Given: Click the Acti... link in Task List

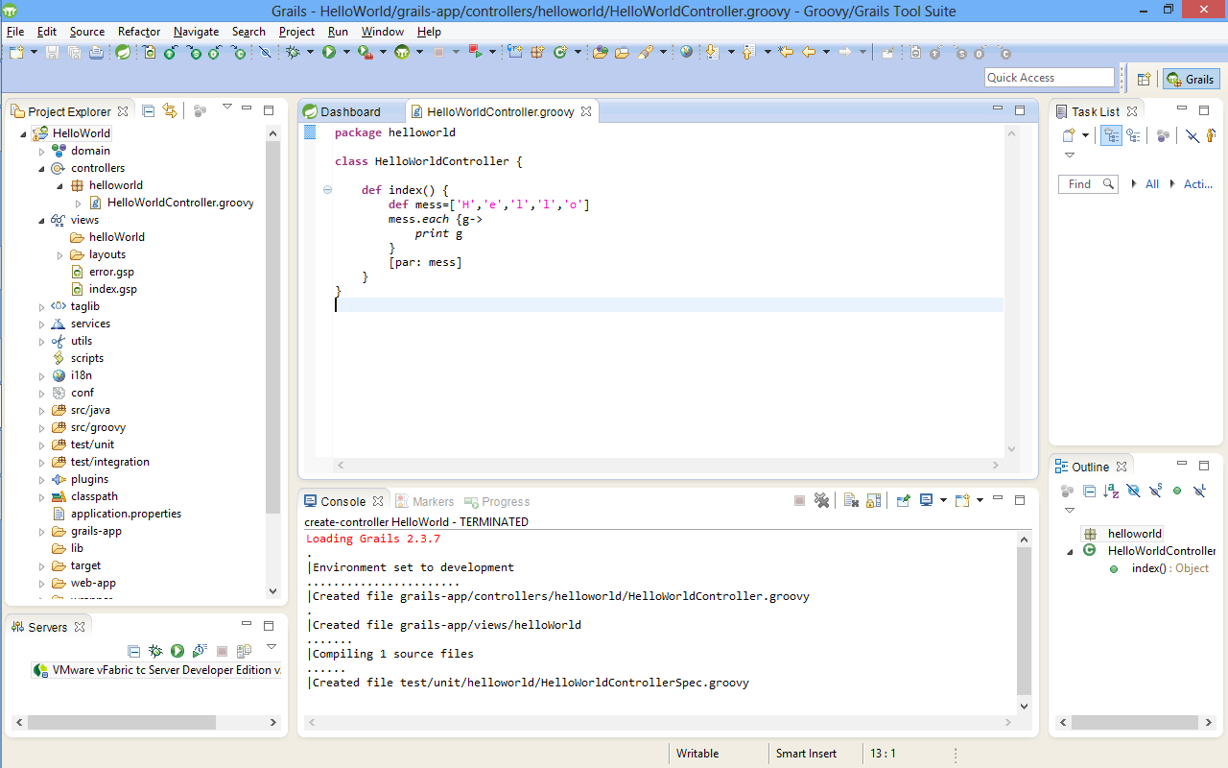Looking at the screenshot, I should pyautogui.click(x=1198, y=183).
